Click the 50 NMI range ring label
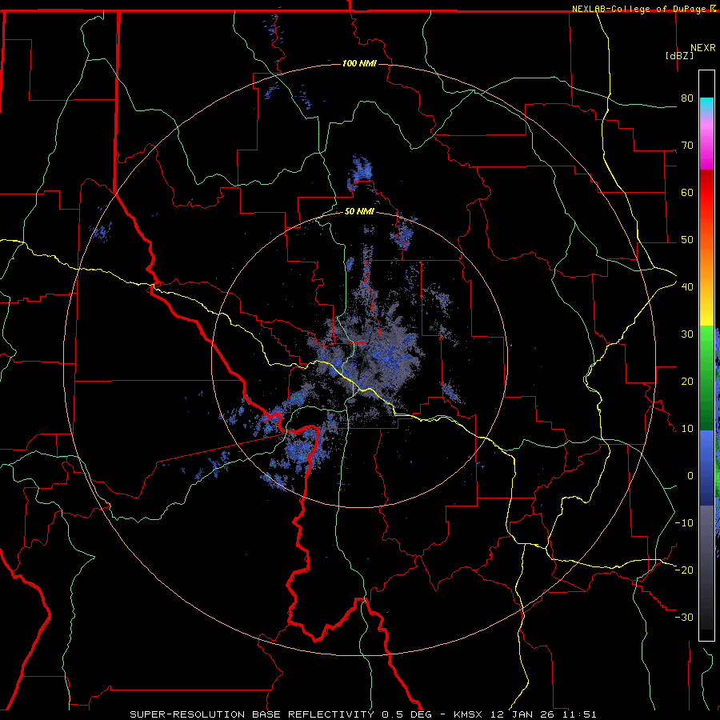This screenshot has width=720, height=720. tap(359, 212)
